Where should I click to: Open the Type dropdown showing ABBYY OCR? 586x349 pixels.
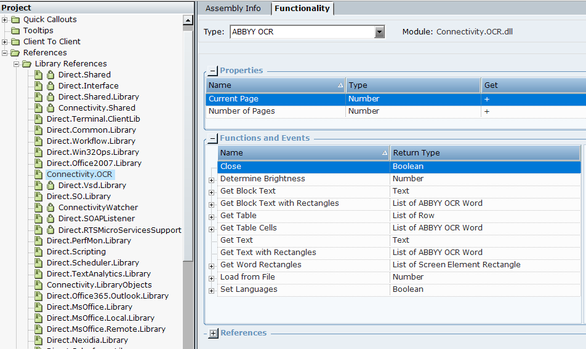click(x=379, y=32)
